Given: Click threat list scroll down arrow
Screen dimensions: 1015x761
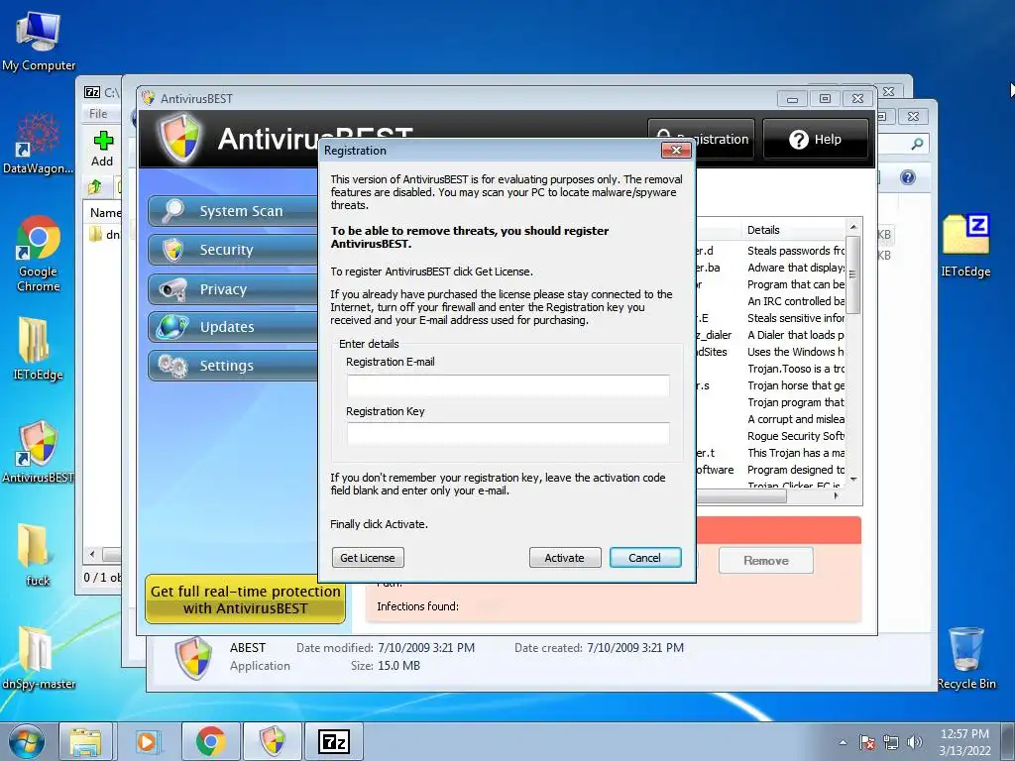Looking at the screenshot, I should click(x=853, y=479).
